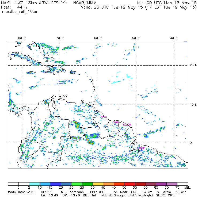Click the 40 W longitude label
198x198 pixels.
pos(174,38)
